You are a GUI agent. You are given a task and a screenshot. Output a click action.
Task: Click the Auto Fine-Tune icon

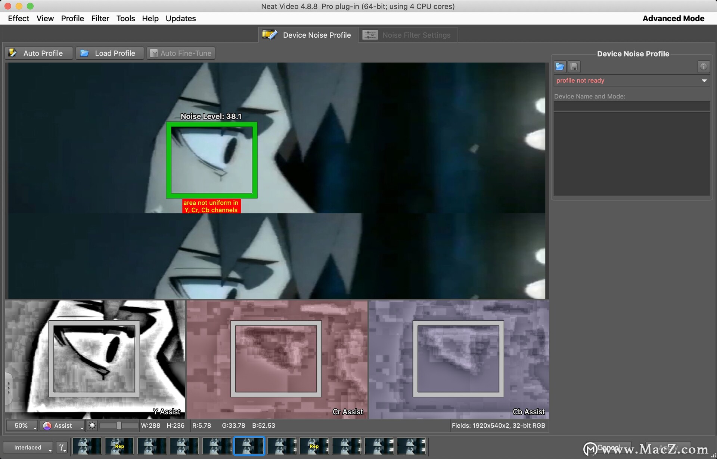tap(153, 53)
